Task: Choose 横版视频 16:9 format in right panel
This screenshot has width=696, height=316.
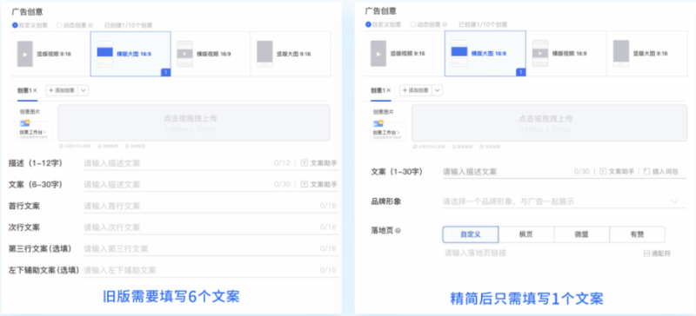Action: (x=566, y=53)
